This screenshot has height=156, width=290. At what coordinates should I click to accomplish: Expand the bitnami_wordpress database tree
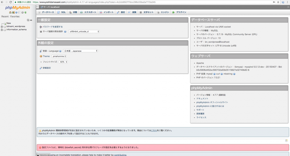coord(2,26)
